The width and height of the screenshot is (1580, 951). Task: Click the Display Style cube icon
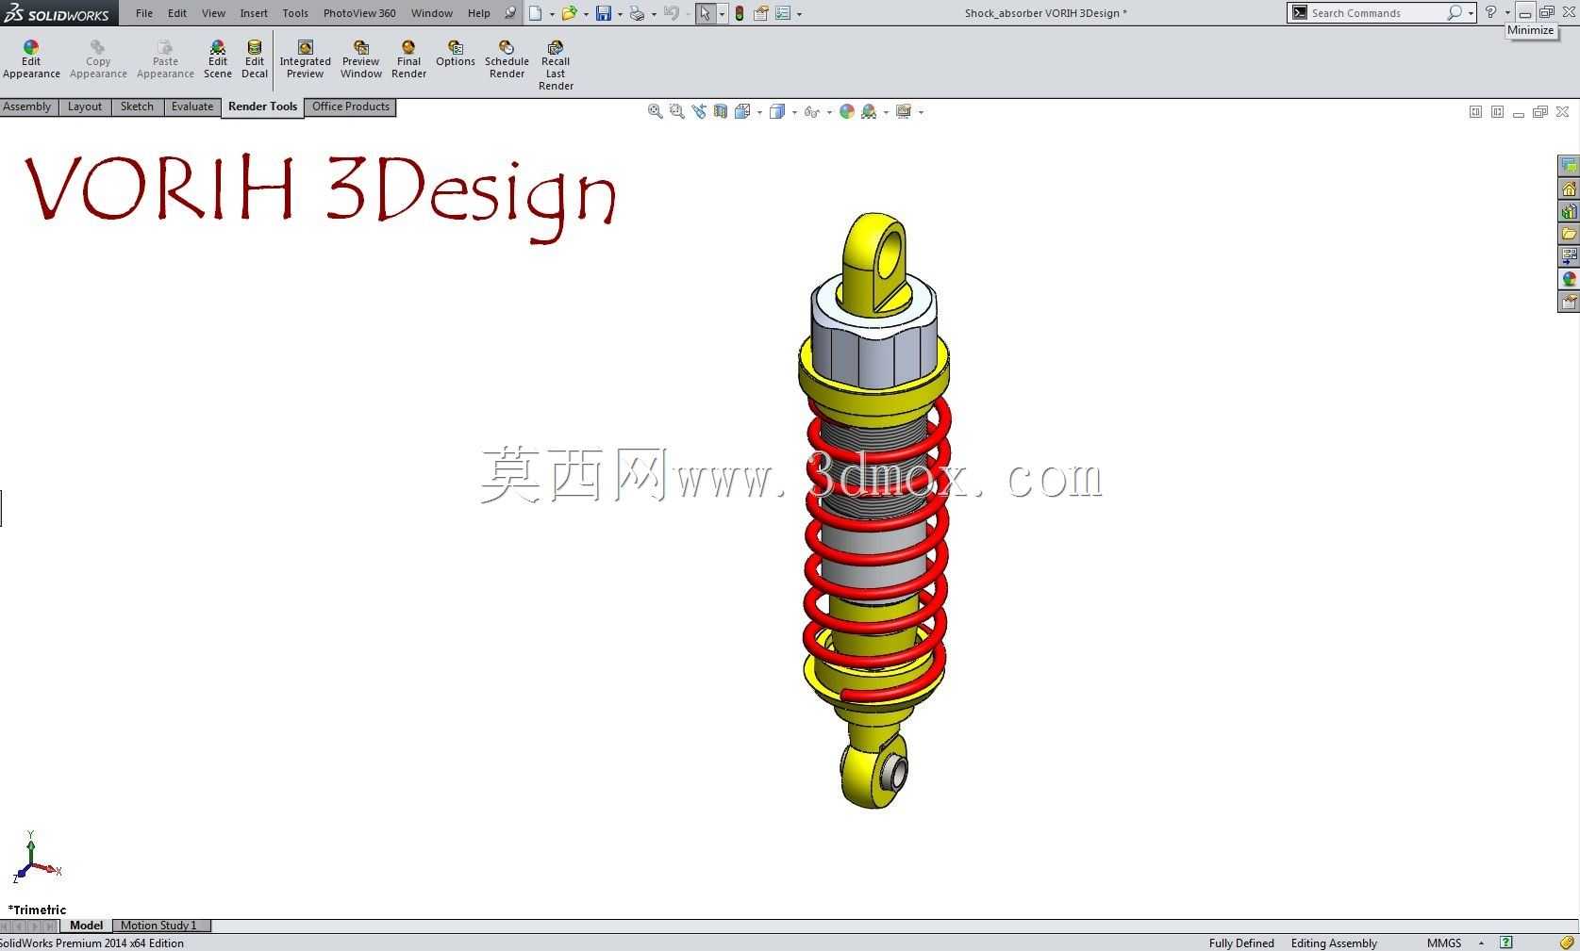tap(777, 111)
